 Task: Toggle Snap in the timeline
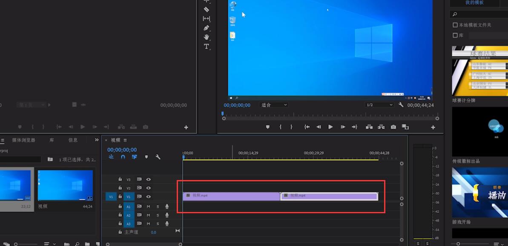point(123,157)
